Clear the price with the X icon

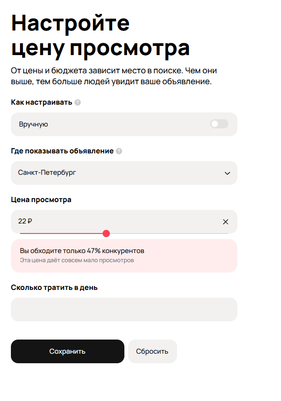tap(226, 222)
